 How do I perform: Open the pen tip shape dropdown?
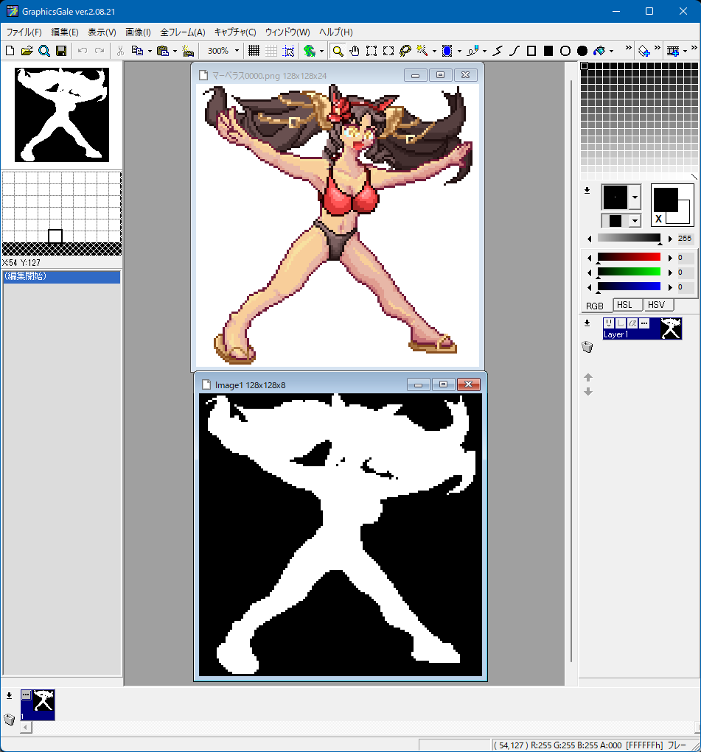635,197
